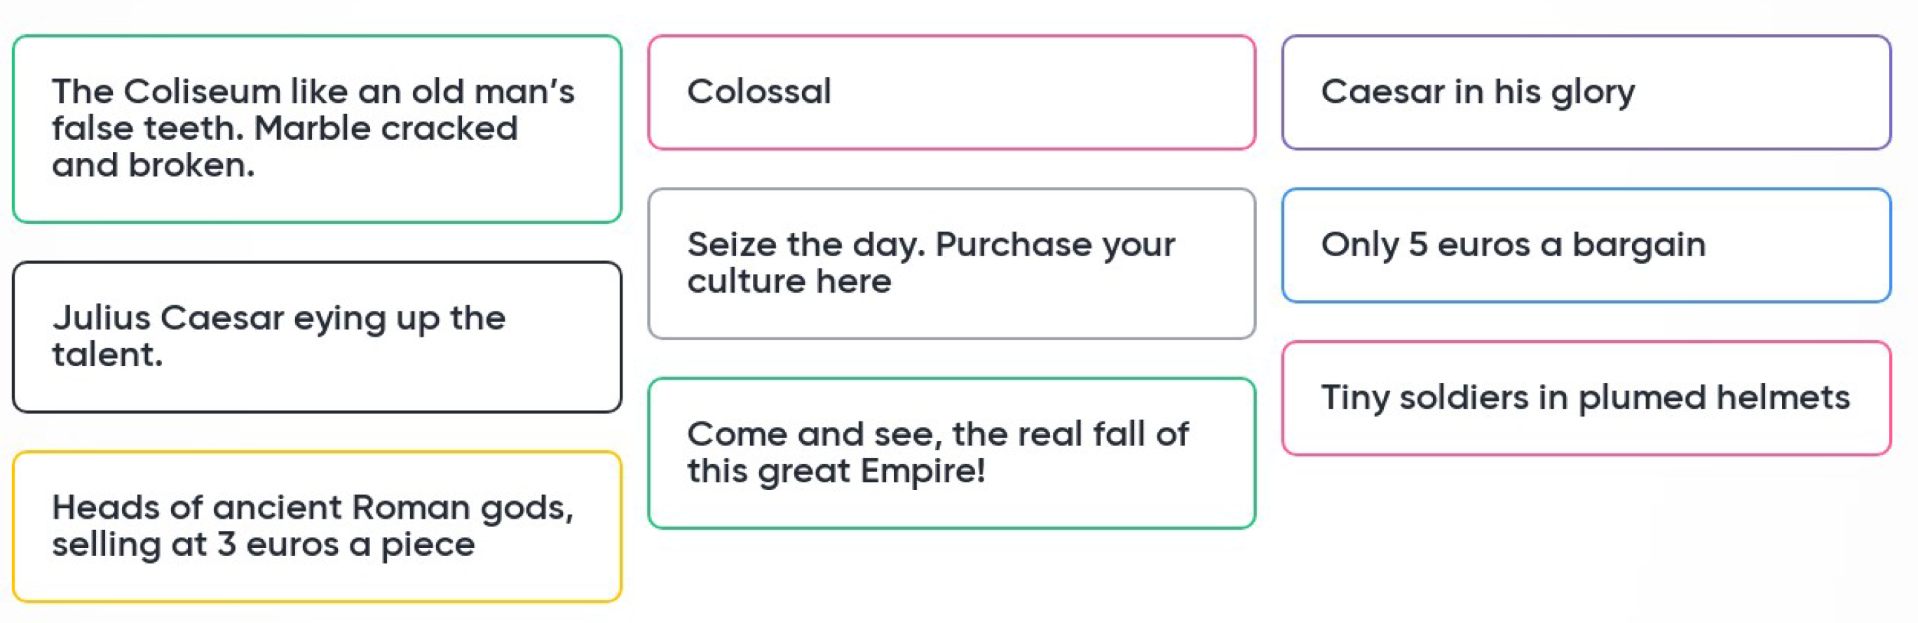The height and width of the screenshot is (623, 1918).
Task: Click the green-bordered card mentioning marble
Action: (x=316, y=129)
